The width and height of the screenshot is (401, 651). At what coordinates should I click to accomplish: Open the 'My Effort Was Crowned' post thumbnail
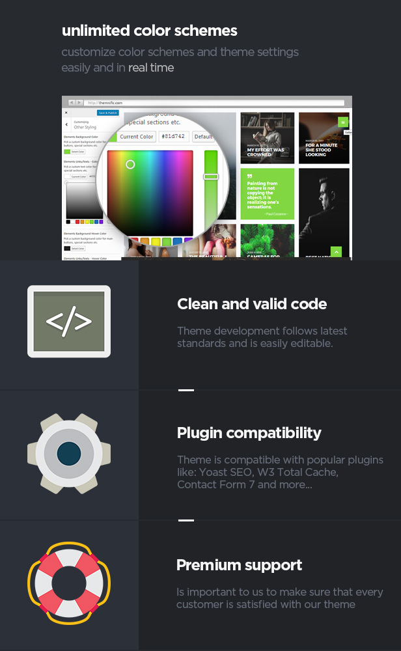268,138
